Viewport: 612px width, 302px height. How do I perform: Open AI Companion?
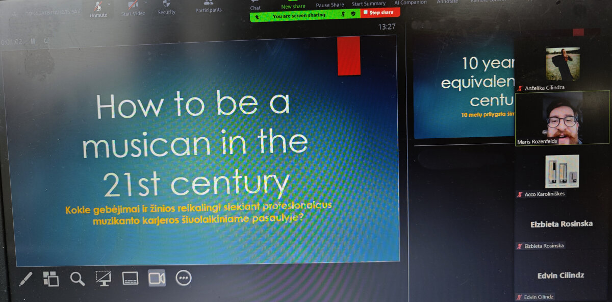click(411, 3)
